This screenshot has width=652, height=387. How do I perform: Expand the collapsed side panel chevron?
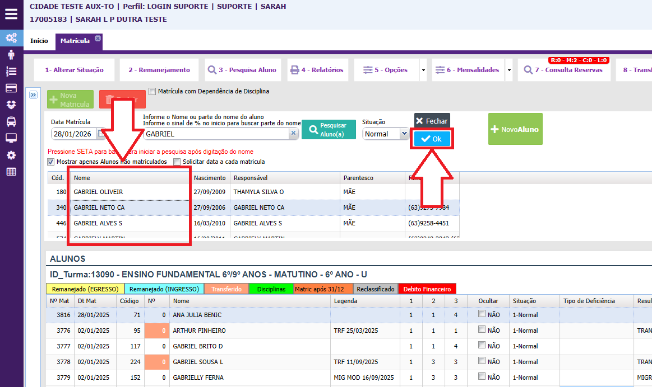coord(33,95)
